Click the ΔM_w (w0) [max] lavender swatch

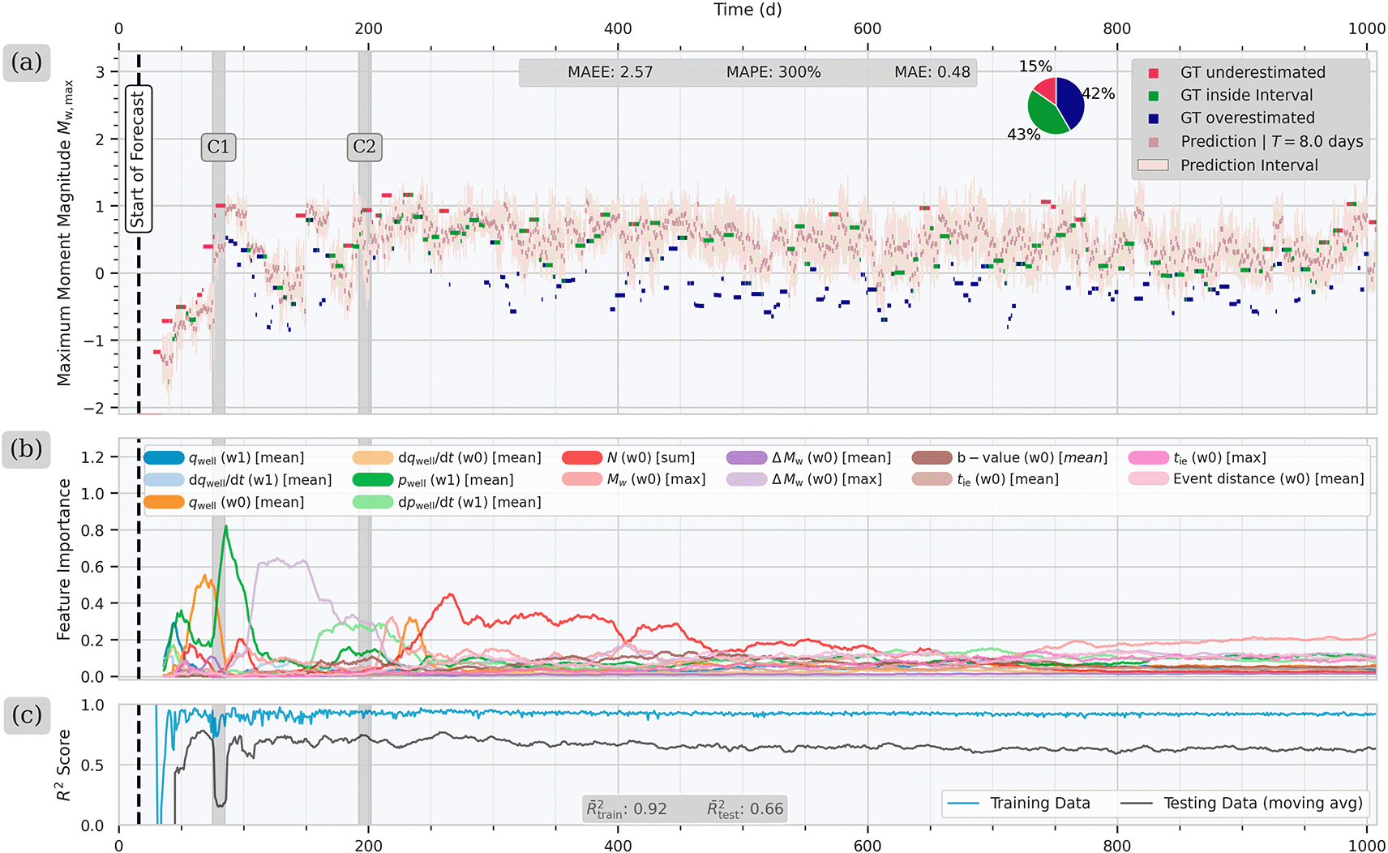(747, 479)
